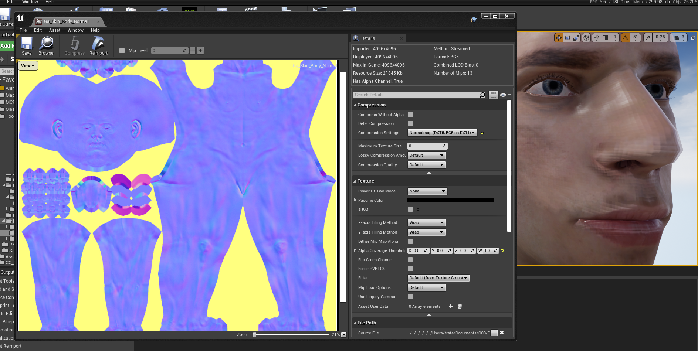The height and width of the screenshot is (351, 698).
Task: Open Lossy Compression Amount dropdown
Action: click(427, 155)
